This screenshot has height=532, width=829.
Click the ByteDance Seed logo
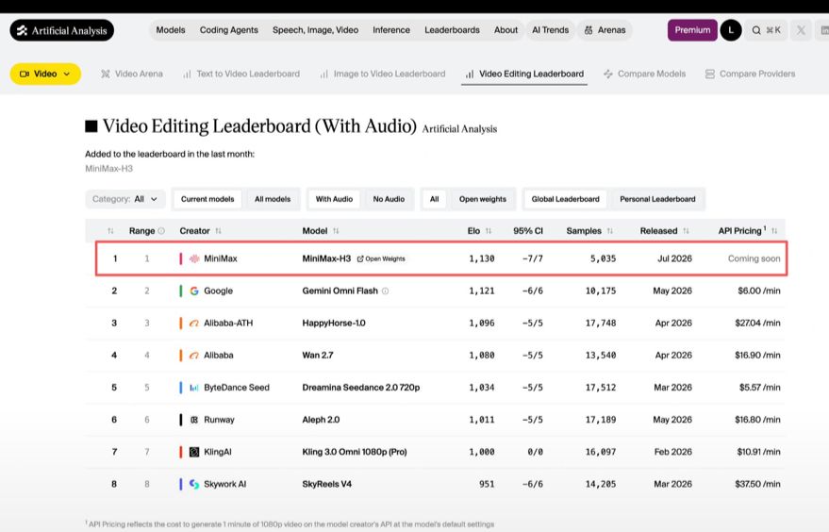point(194,388)
